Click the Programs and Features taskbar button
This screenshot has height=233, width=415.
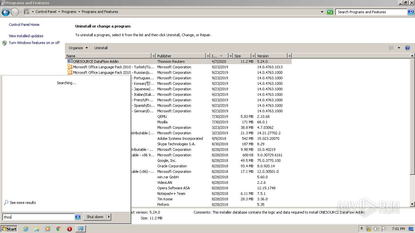coord(80,229)
